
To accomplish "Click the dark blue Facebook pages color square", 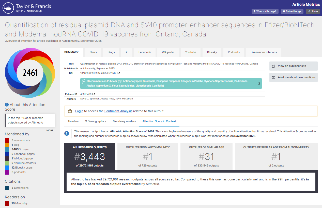I will tap(7, 154).
